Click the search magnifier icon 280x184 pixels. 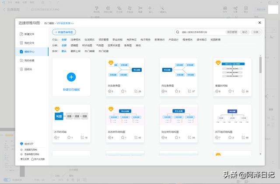[x=178, y=32]
